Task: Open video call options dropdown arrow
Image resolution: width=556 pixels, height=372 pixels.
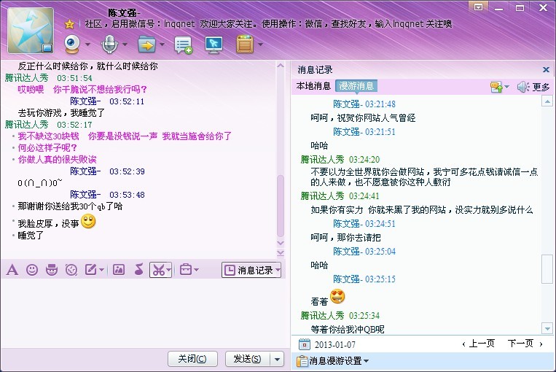Action: click(87, 44)
